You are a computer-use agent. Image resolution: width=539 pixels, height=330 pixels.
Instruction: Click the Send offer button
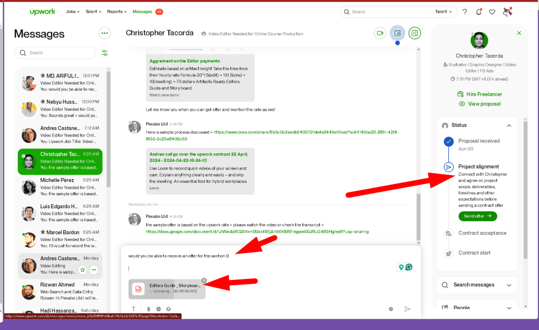pos(477,216)
